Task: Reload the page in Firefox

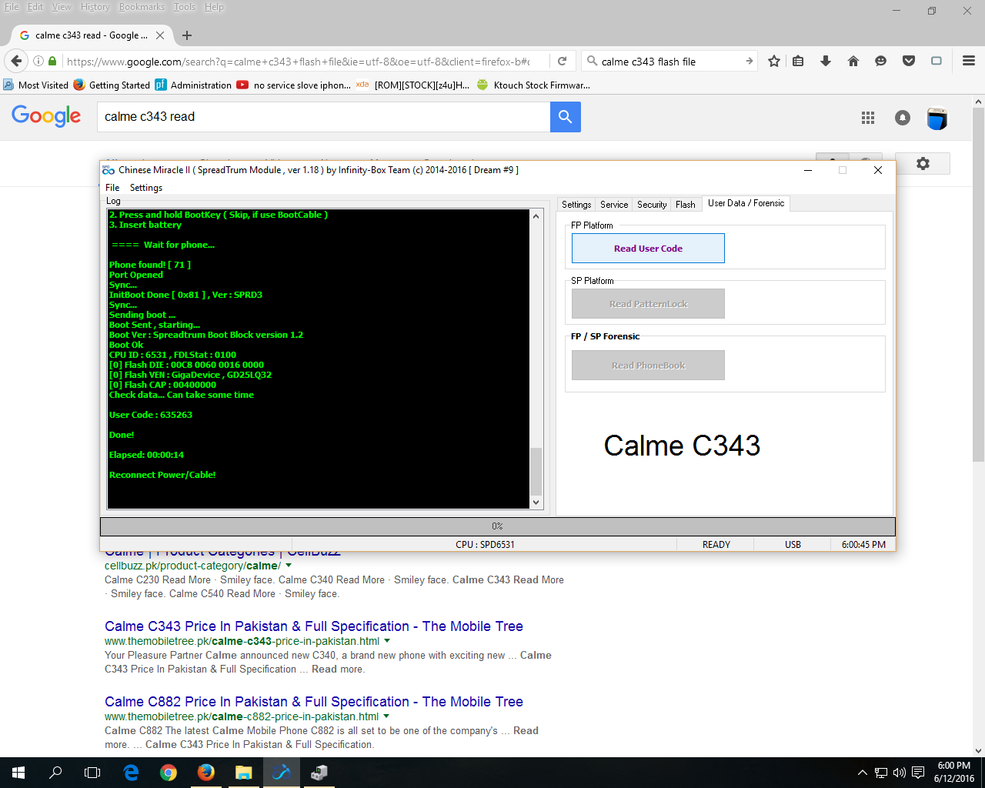Action: 563,62
